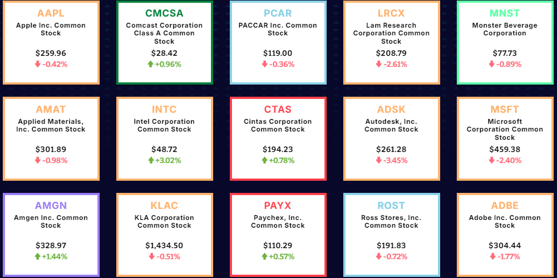Image resolution: width=557 pixels, height=278 pixels.
Task: Click the ROST ticker symbol
Action: point(391,206)
